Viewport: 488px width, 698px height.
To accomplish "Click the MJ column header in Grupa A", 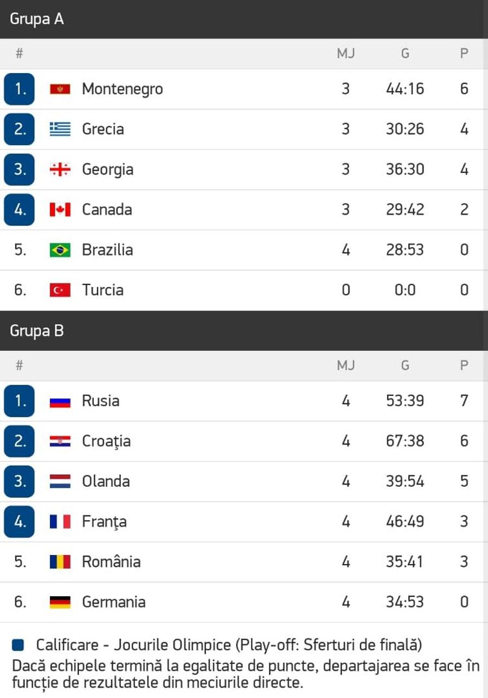I will 346,53.
